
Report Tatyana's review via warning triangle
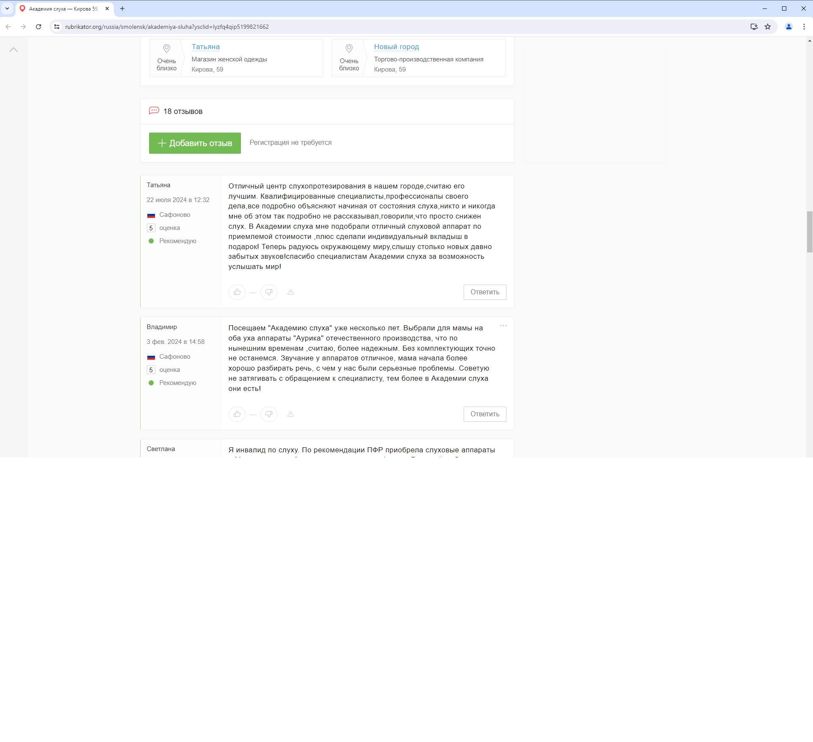coord(290,292)
